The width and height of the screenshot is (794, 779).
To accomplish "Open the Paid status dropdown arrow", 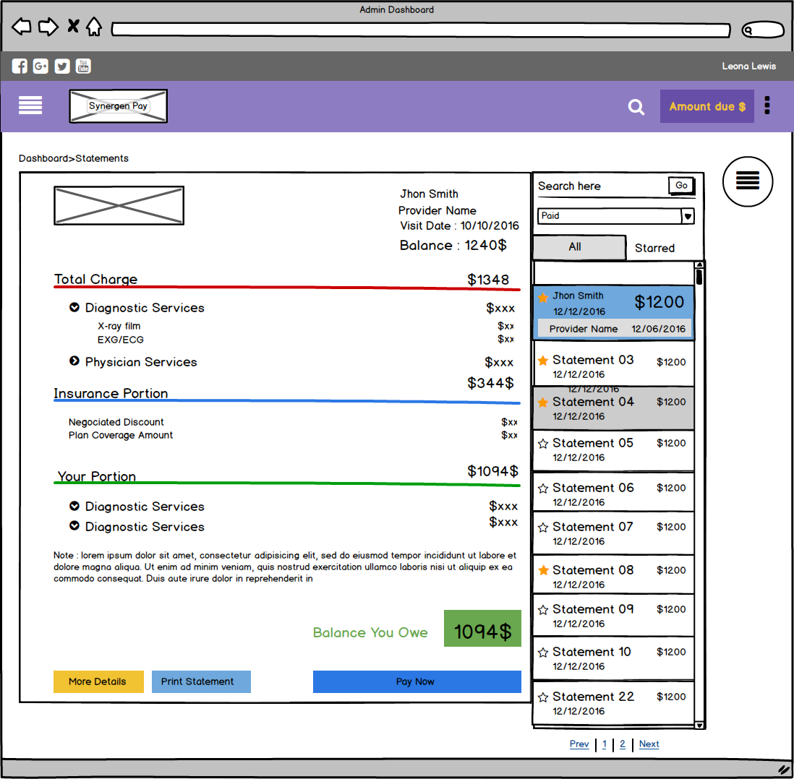I will click(687, 216).
